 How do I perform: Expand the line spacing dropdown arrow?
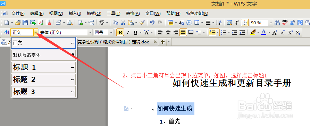pyautogui.click(x=204, y=32)
